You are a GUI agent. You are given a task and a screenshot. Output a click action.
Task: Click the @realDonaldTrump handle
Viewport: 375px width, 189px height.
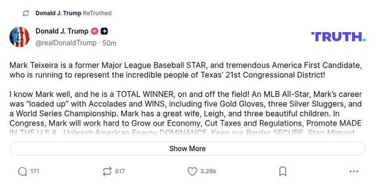tap(66, 43)
